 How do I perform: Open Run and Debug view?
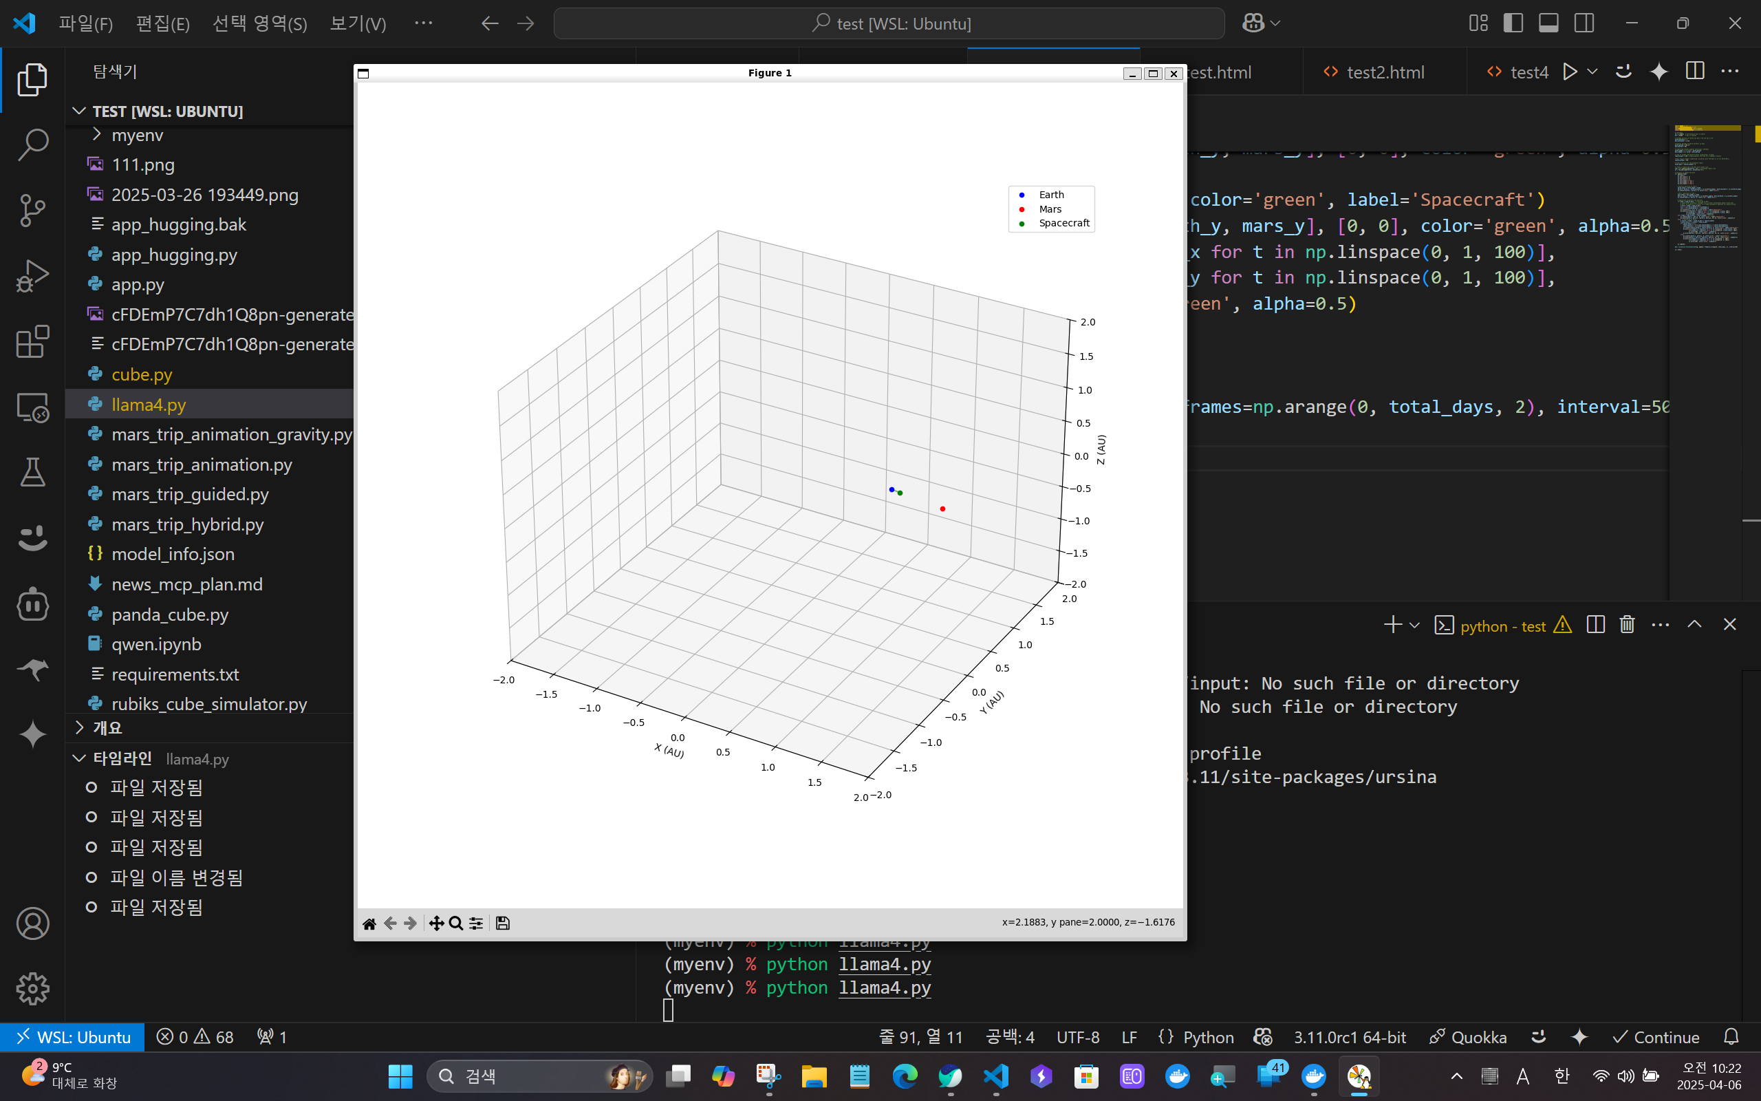pyautogui.click(x=32, y=276)
